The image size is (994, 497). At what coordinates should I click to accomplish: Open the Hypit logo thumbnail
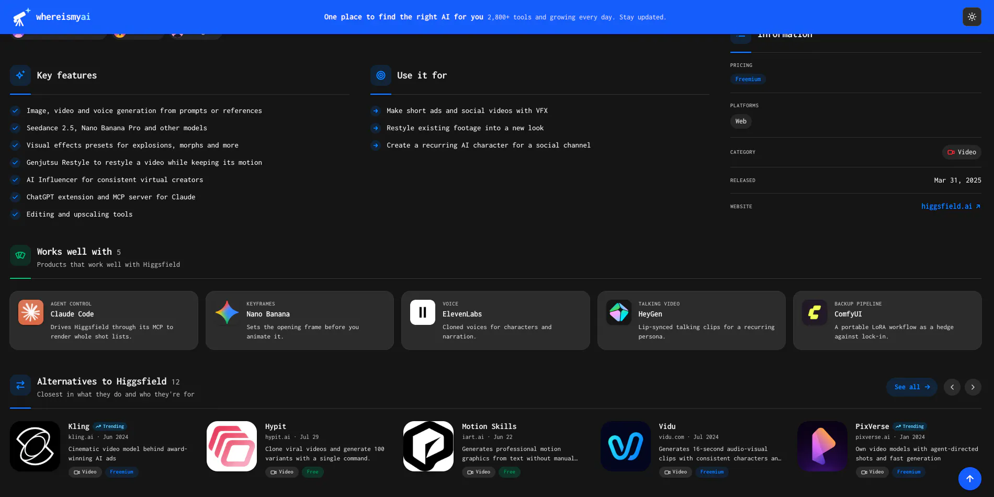232,446
